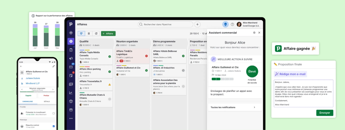Tap Gagnée button on phone
The width and height of the screenshot is (345, 130).
coord(28,96)
